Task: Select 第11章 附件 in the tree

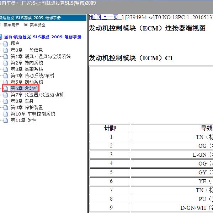Action: pos(24,120)
